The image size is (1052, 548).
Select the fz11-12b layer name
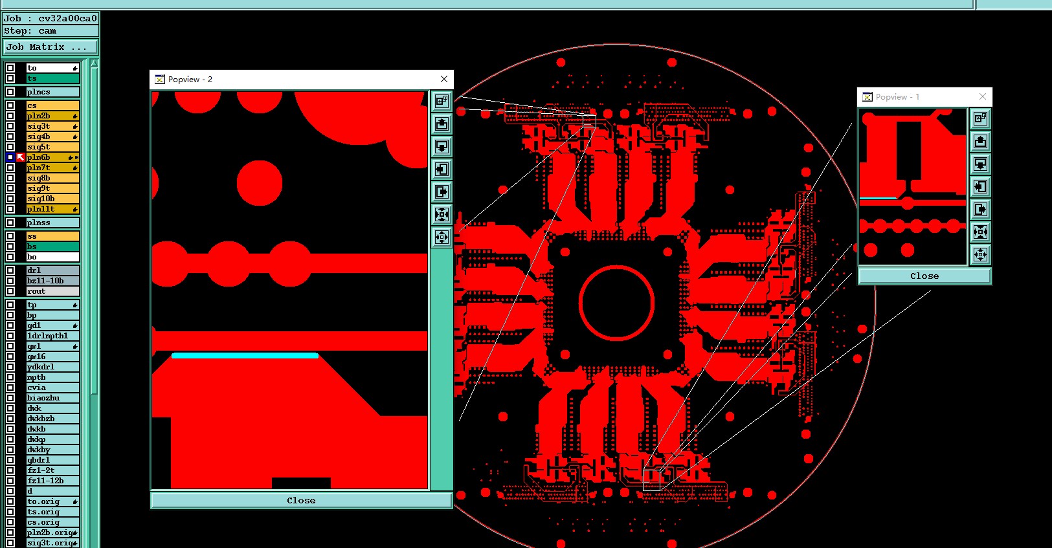point(52,481)
